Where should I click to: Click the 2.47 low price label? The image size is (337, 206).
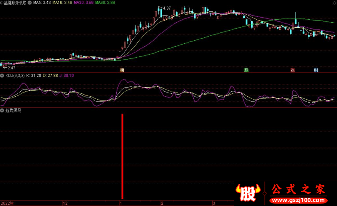coord(11,68)
